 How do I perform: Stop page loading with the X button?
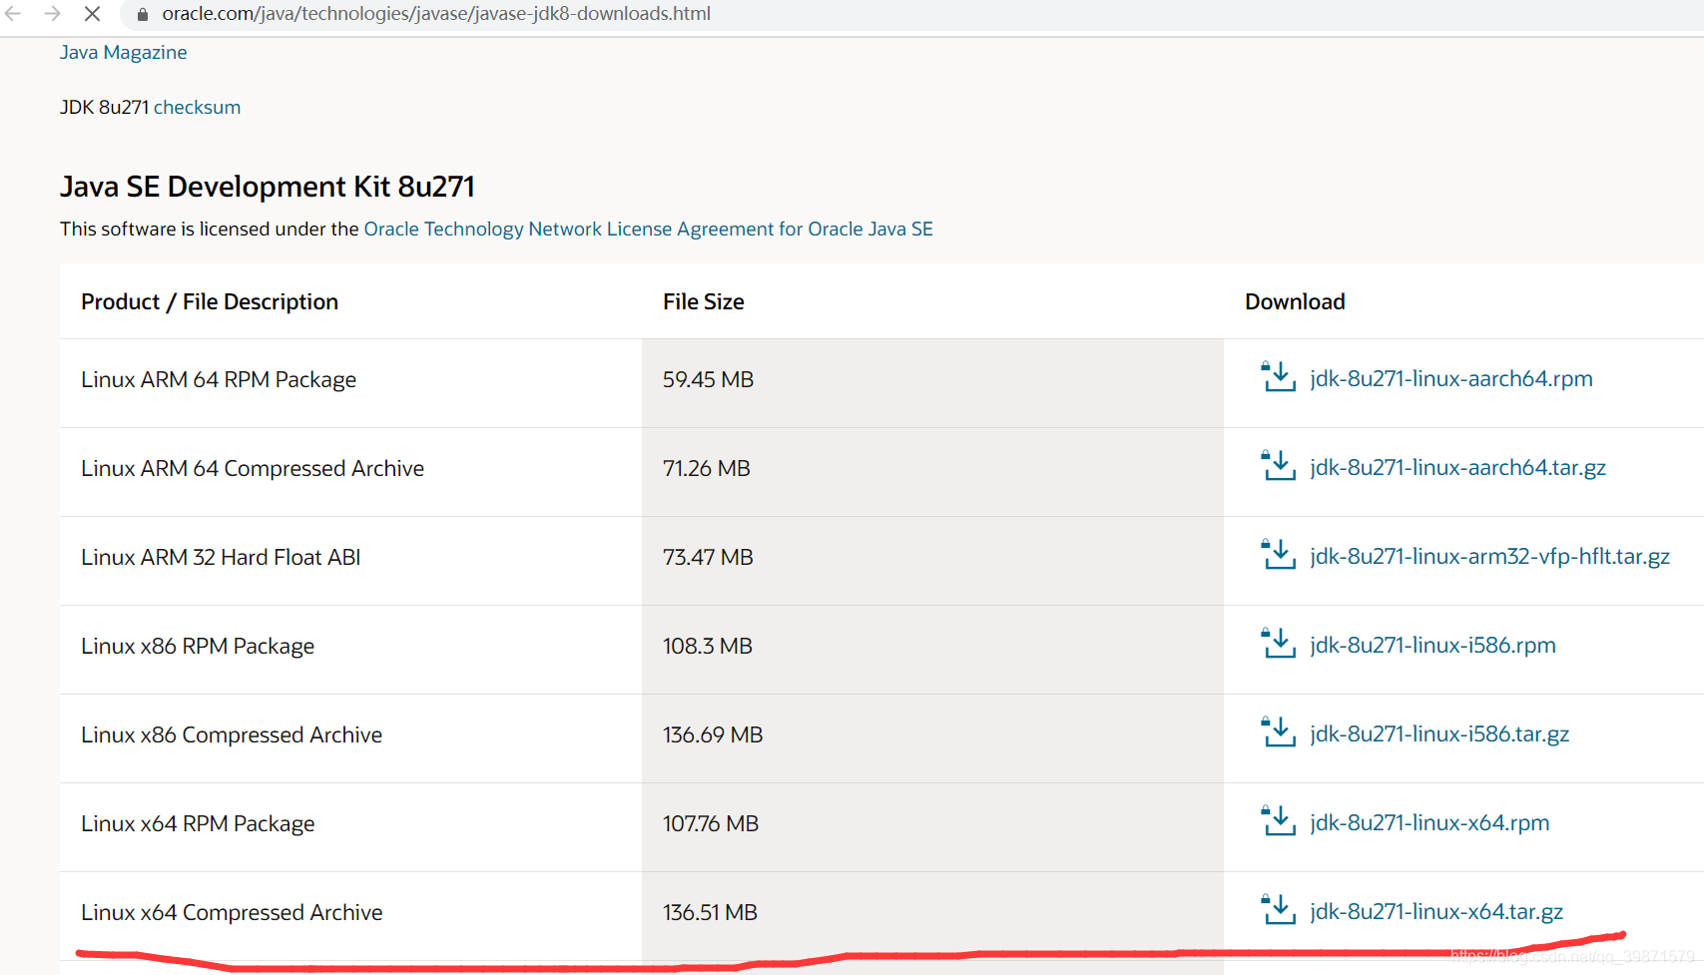click(92, 14)
